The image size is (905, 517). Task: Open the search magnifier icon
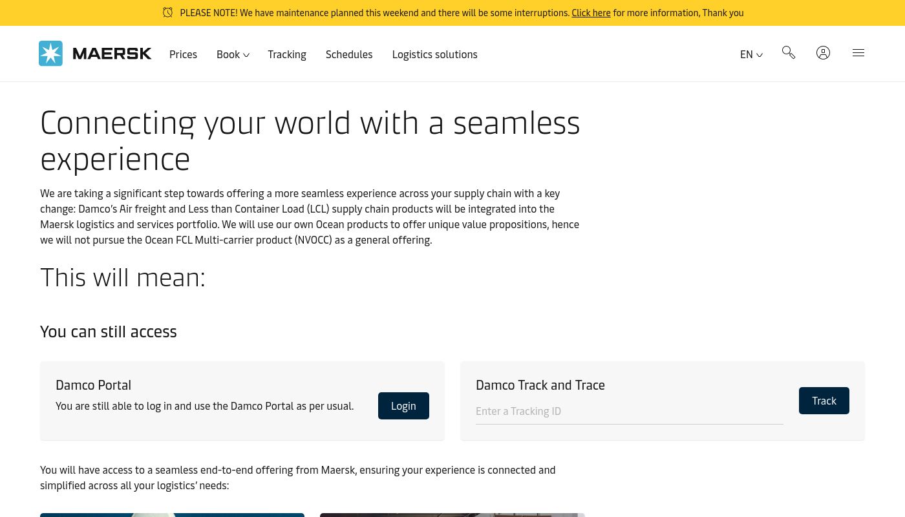click(789, 53)
